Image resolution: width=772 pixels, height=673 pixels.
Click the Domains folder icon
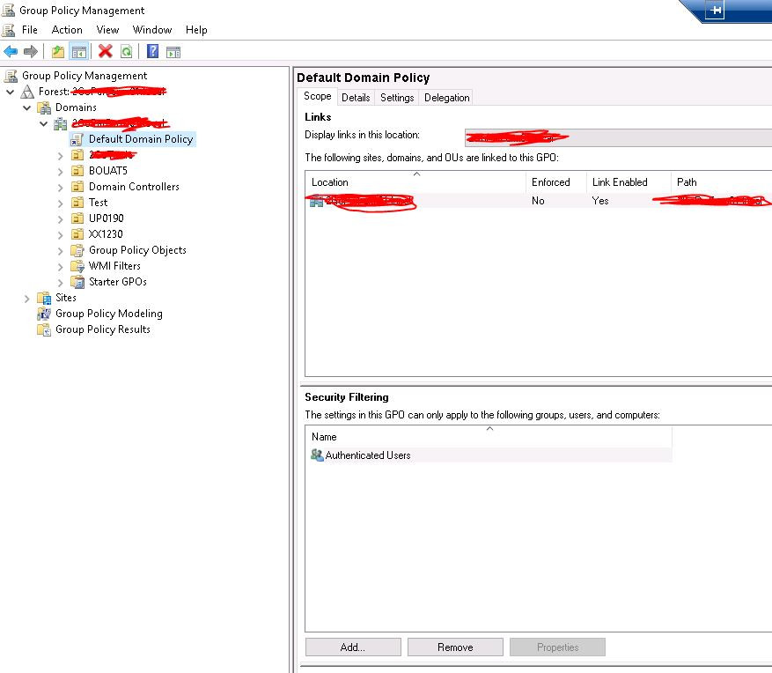(x=44, y=107)
